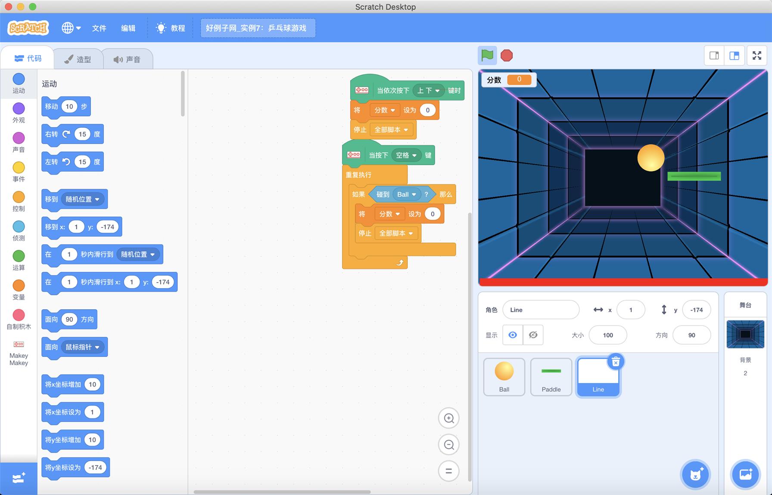
Task: Click the red stop sign button
Action: point(507,55)
